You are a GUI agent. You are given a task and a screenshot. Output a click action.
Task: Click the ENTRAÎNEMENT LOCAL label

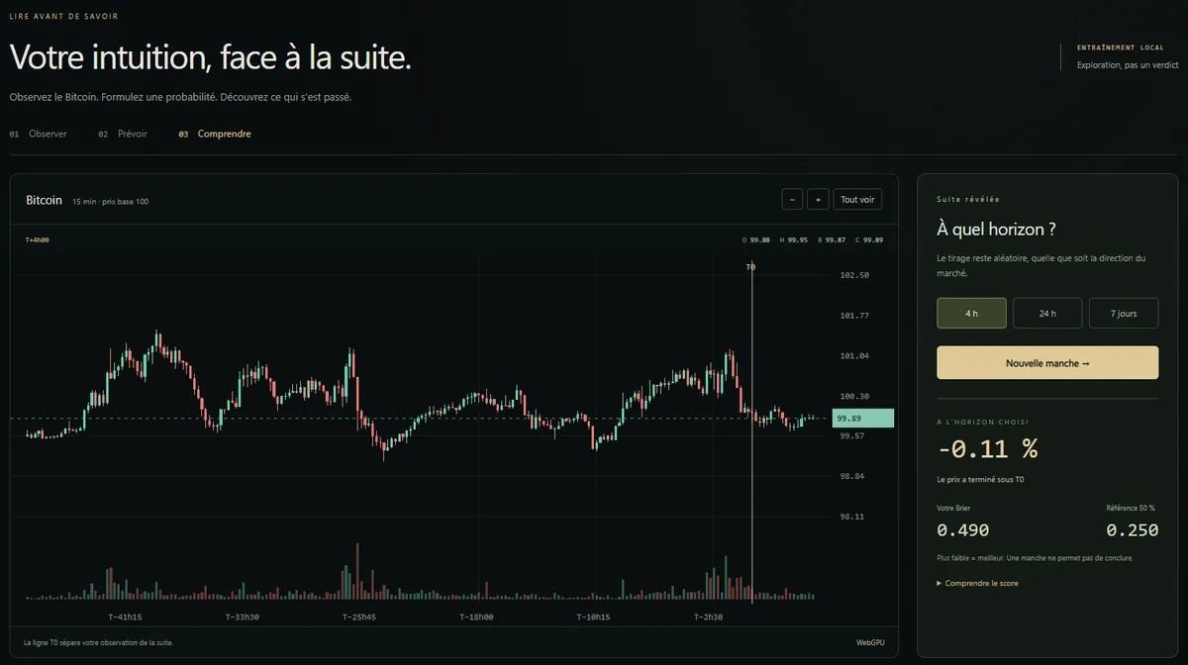(1120, 47)
